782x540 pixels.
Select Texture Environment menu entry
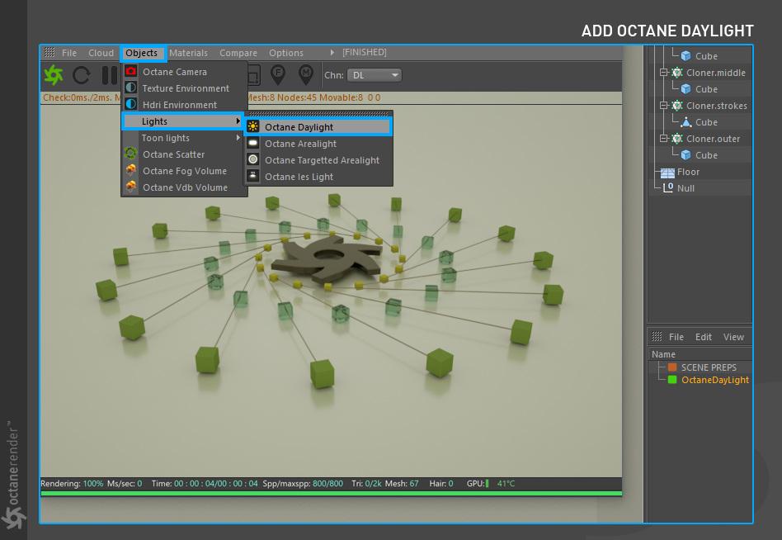185,88
